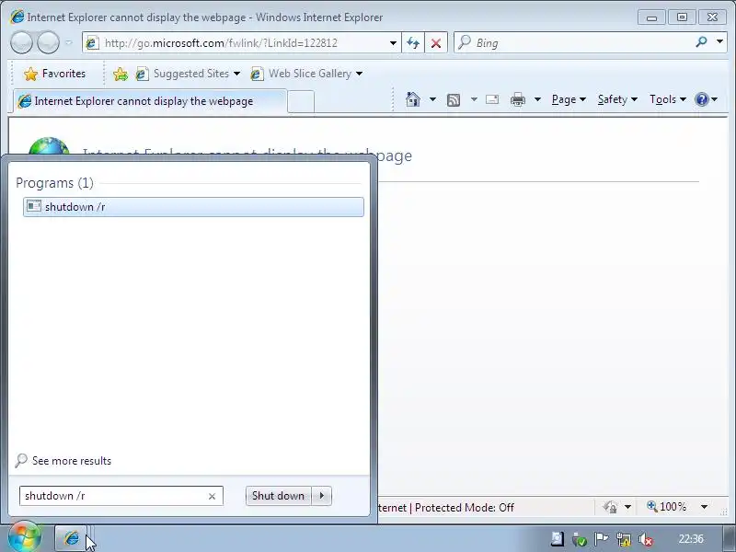The height and width of the screenshot is (552, 736).
Task: Click the Action Center flag tray icon
Action: point(602,539)
